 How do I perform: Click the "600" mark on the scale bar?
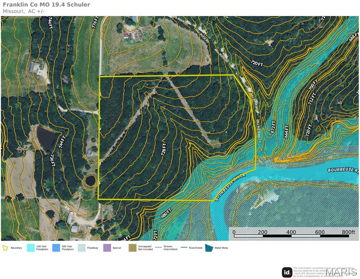click(320, 232)
